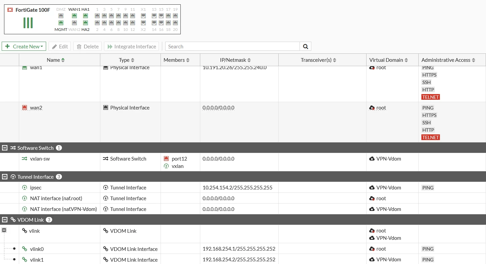This screenshot has height=264, width=486.
Task: Select the vlink1 interface row
Action: click(x=243, y=260)
